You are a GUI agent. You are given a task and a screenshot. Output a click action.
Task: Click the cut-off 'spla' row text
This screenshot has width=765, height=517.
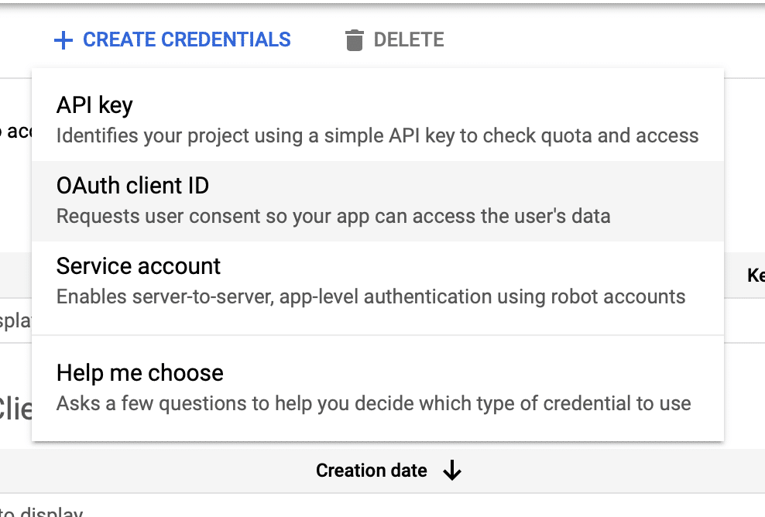pos(15,320)
